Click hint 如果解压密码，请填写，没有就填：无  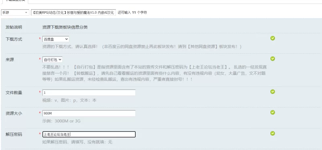(77, 142)
